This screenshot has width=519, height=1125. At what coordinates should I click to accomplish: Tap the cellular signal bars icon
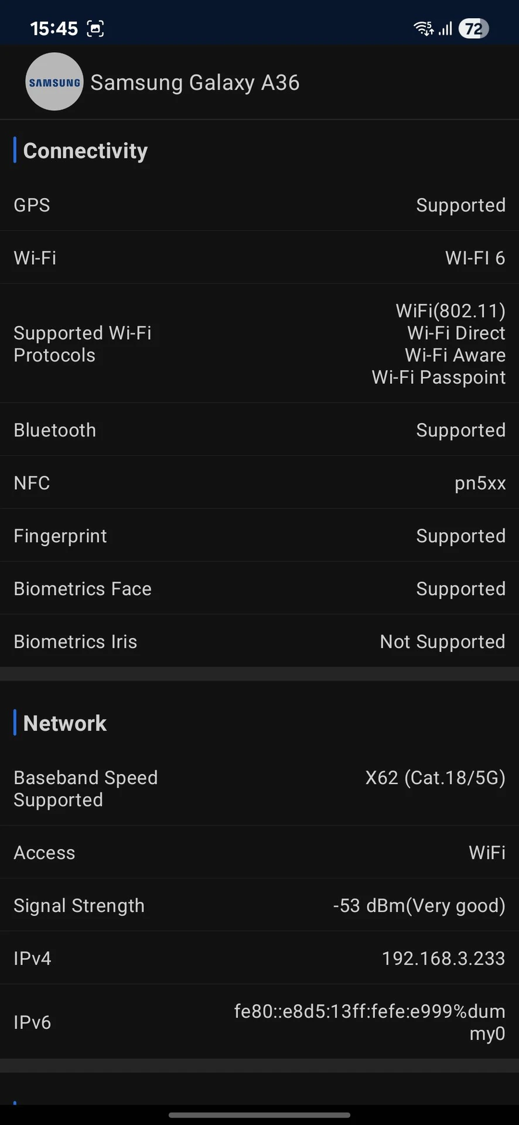[x=446, y=28]
